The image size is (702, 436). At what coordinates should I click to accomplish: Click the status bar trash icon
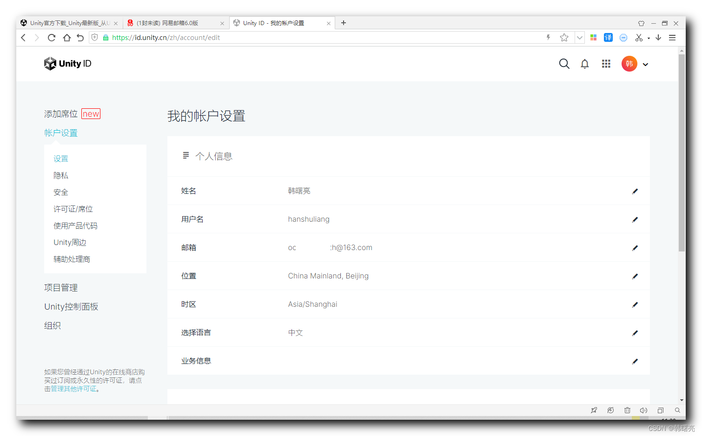(627, 410)
